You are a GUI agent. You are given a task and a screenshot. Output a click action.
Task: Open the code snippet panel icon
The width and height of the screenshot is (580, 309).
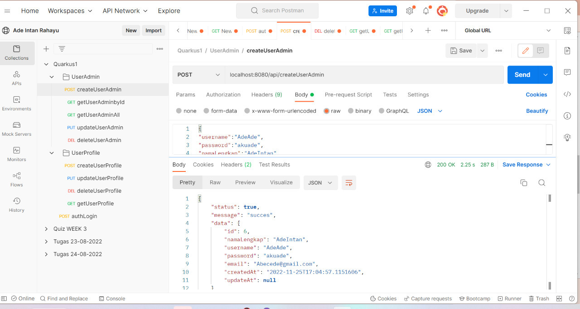click(567, 94)
